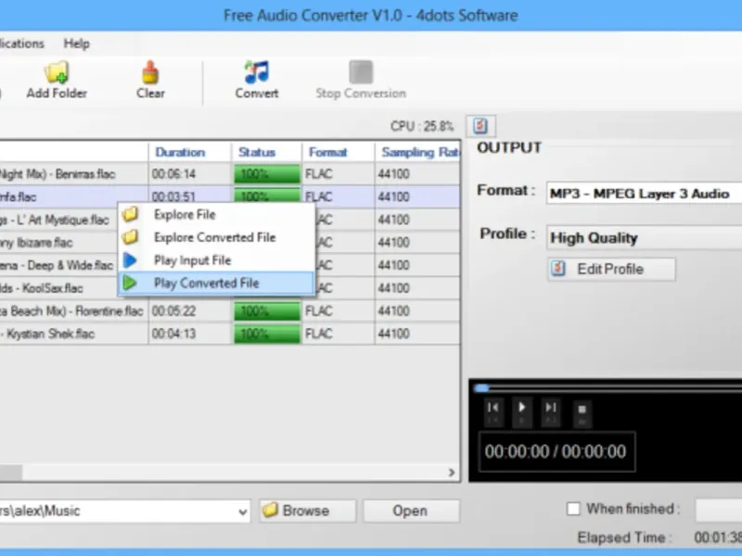Click the Ibizarre.flac file name
This screenshot has width=742, height=556.
[x=36, y=243]
